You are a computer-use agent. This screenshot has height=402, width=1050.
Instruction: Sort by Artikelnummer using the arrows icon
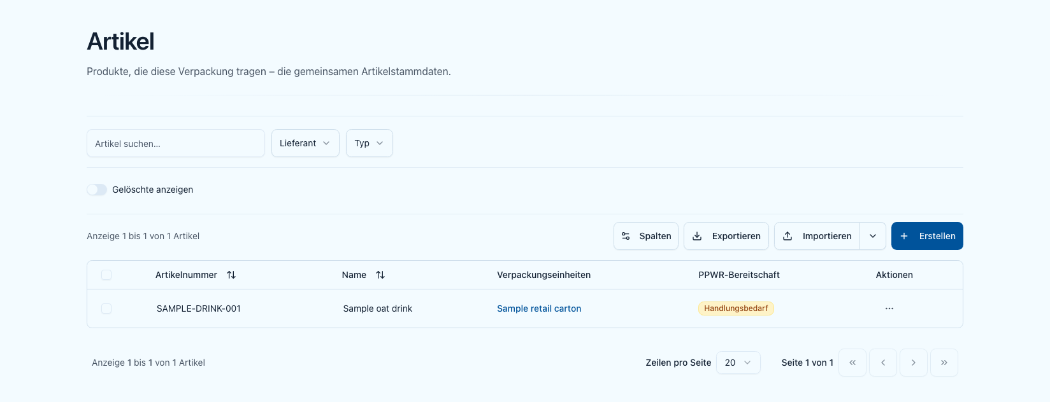[231, 275]
